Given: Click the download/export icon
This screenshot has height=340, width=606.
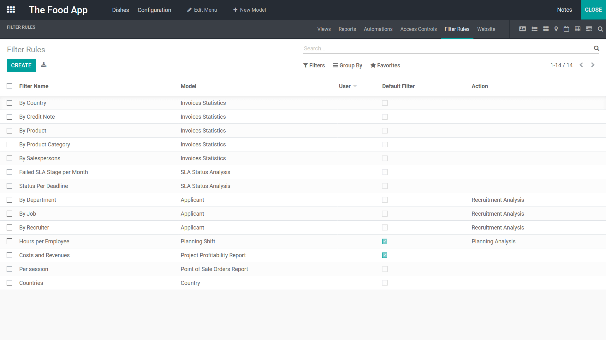Looking at the screenshot, I should (x=44, y=65).
